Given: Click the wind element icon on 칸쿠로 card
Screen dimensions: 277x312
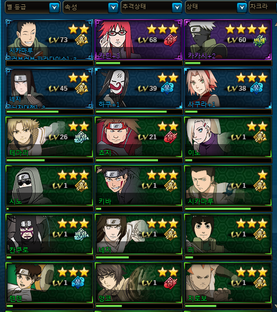Looking at the screenshot, I should (x=82, y=234).
